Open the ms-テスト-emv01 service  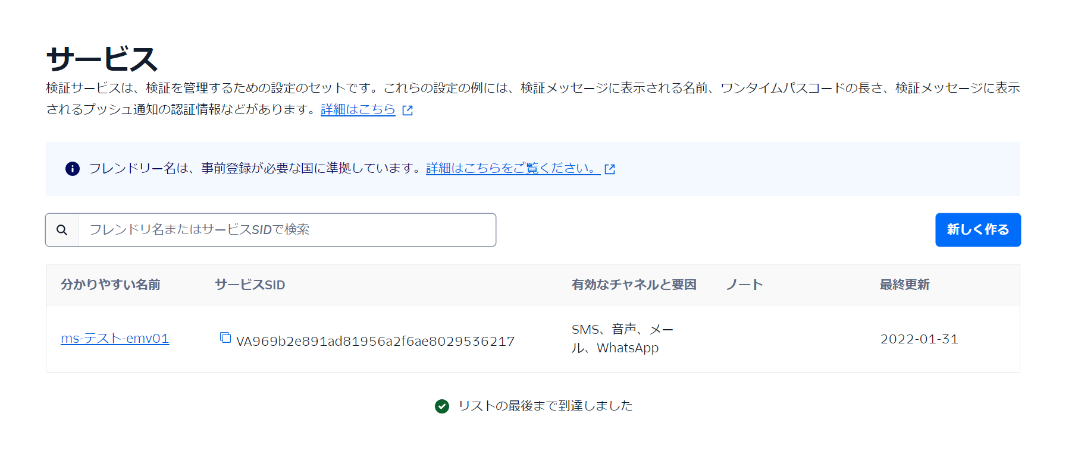pos(114,338)
